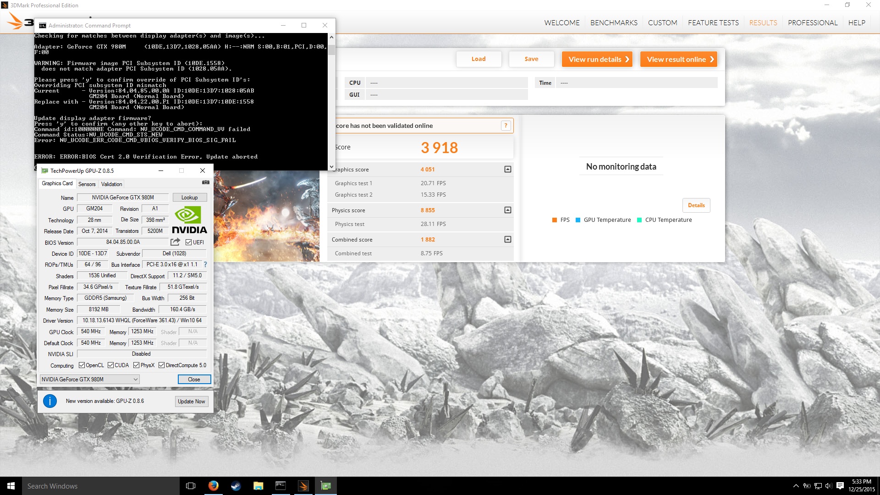Click the BIOS Version field in GPU-Z
Image resolution: width=880 pixels, height=495 pixels.
123,242
